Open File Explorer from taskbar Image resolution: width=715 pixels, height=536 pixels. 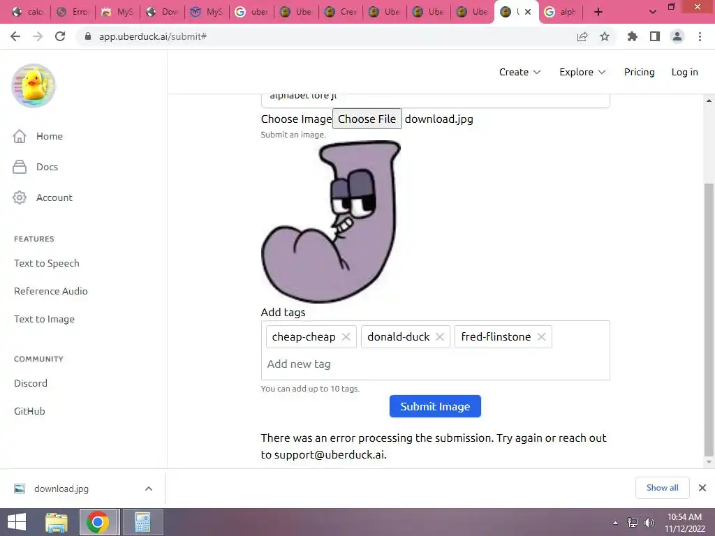coord(57,522)
